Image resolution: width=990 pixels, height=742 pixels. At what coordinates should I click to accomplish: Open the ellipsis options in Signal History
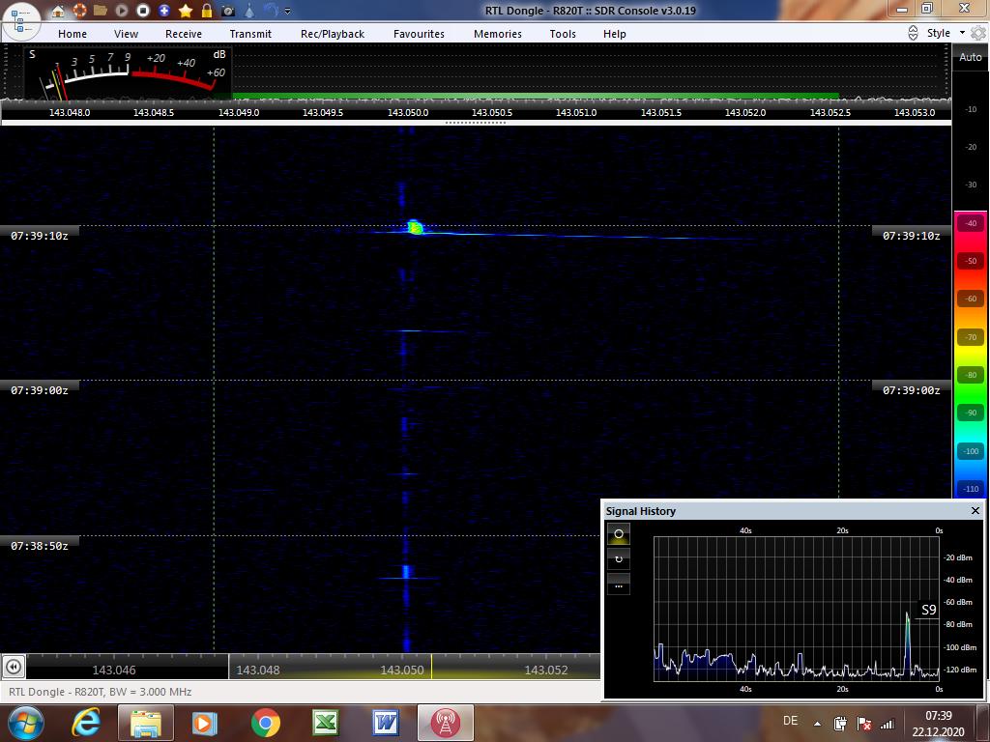click(x=619, y=585)
